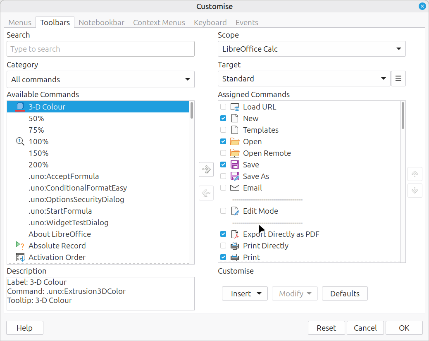The image size is (429, 341).
Task: Enable the Load URL checkbox
Action: coord(223,107)
